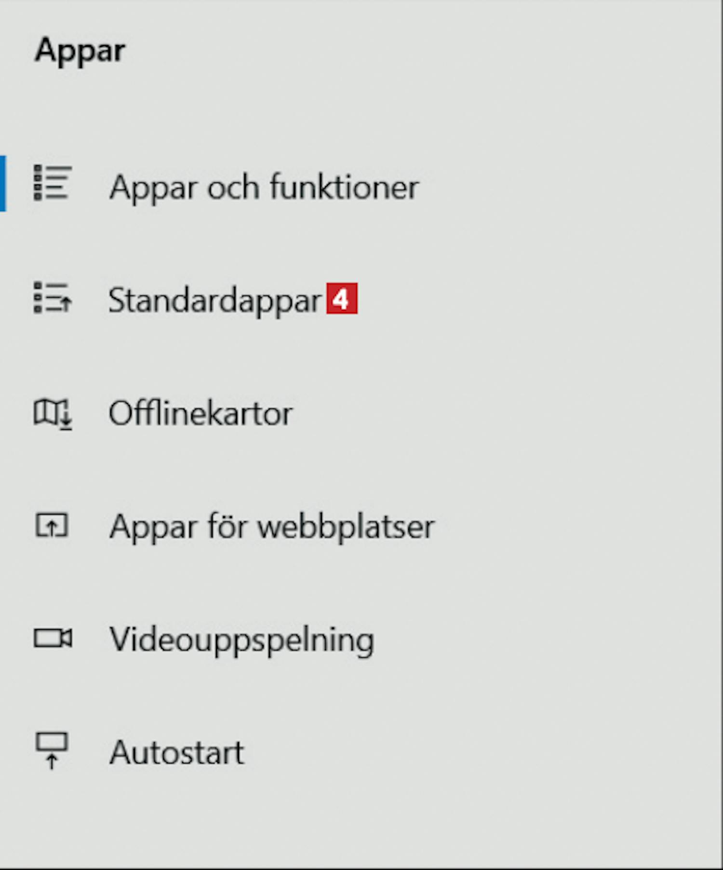Click the Autostart monitor arrow icon
This screenshot has height=870, width=723.
pos(52,750)
